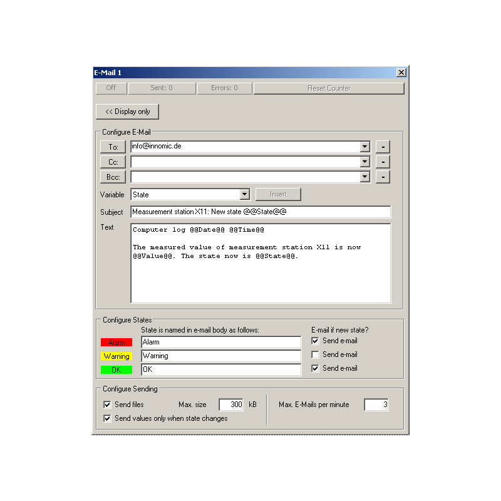Click the minus button beside To field
The width and height of the screenshot is (501, 501).
pos(383,147)
